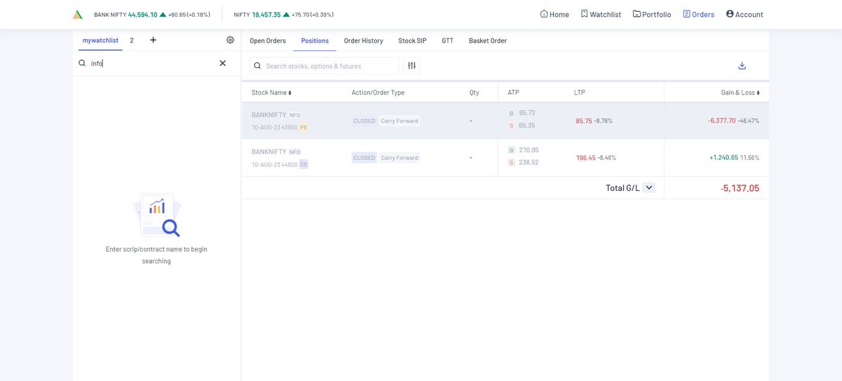Viewport: 842px width, 381px height.
Task: Open the positions filter sliders icon
Action: point(412,66)
